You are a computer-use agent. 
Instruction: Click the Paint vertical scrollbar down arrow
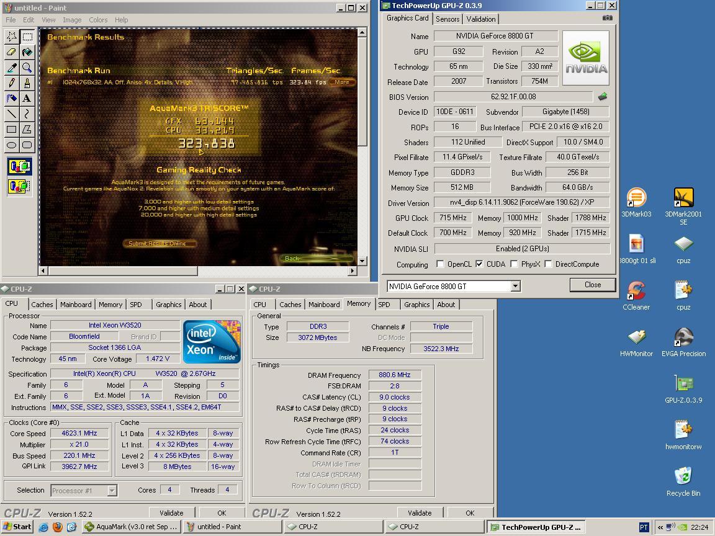coord(362,261)
